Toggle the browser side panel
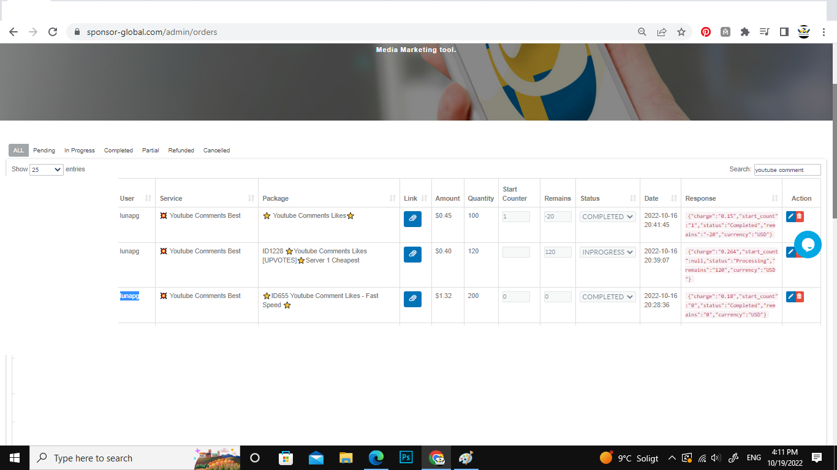The height and width of the screenshot is (470, 837). pos(784,32)
